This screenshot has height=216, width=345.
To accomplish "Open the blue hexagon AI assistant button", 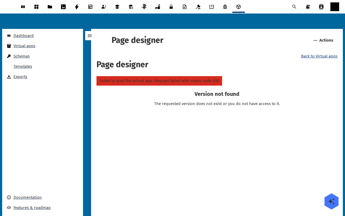I will 332,201.
